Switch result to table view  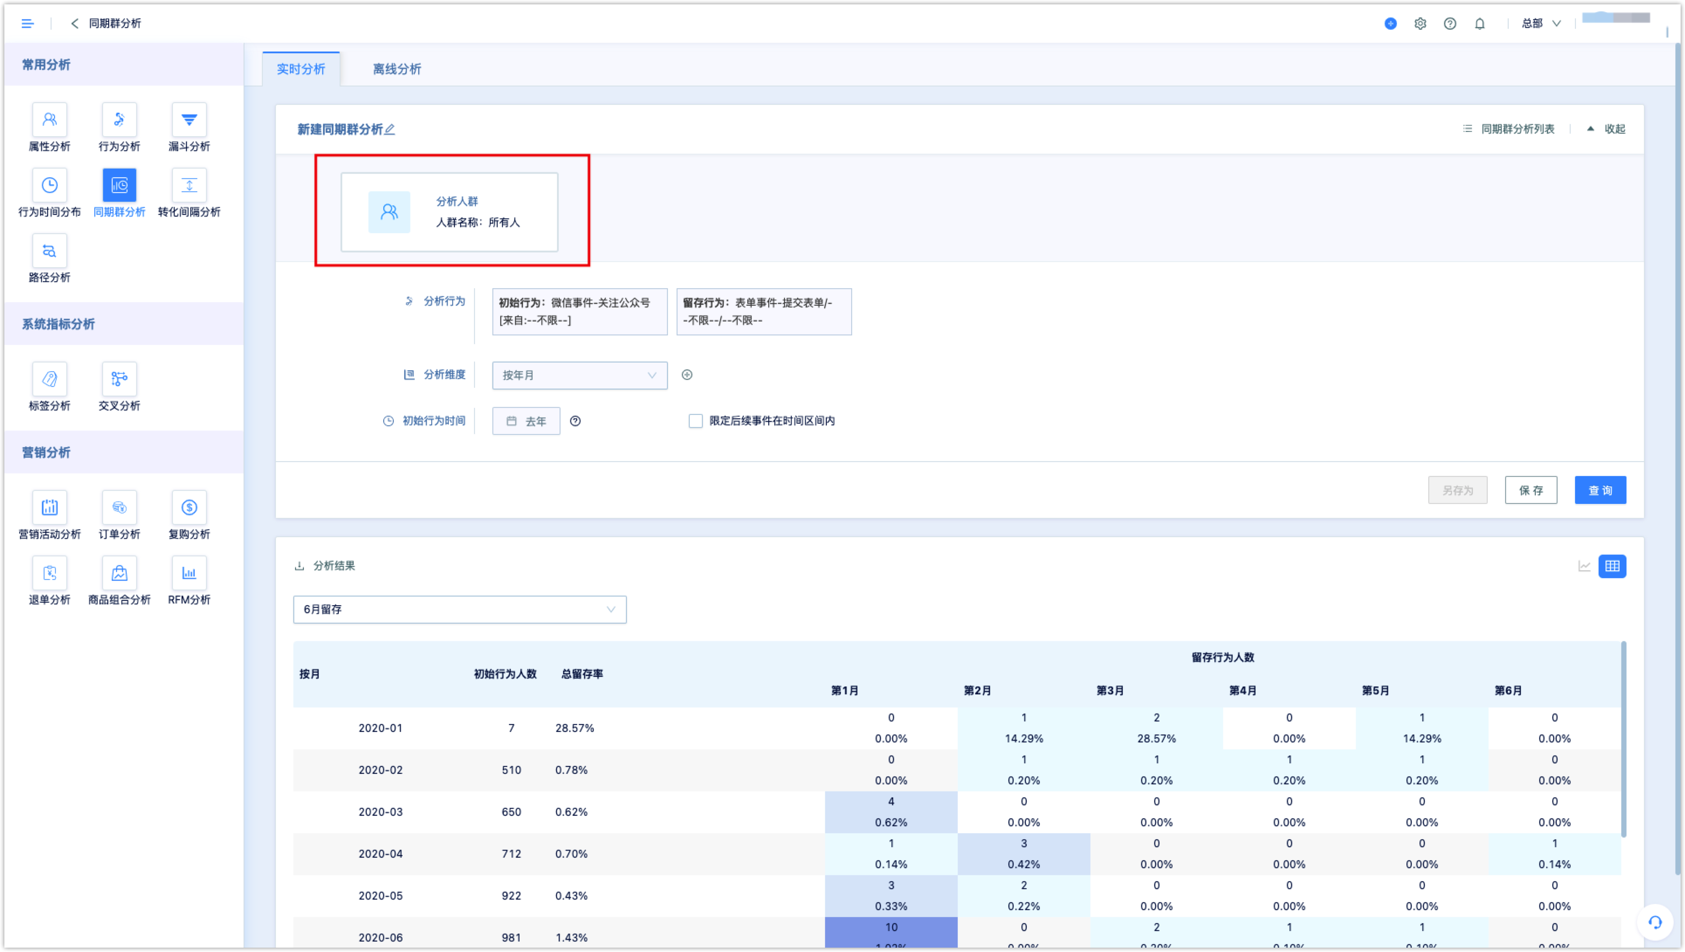1612,566
